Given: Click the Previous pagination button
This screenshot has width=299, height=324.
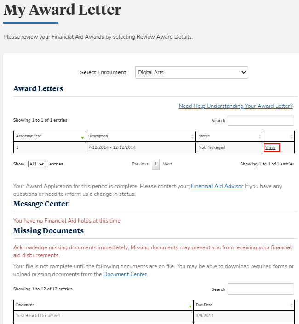Looking at the screenshot, I should pos(140,164).
